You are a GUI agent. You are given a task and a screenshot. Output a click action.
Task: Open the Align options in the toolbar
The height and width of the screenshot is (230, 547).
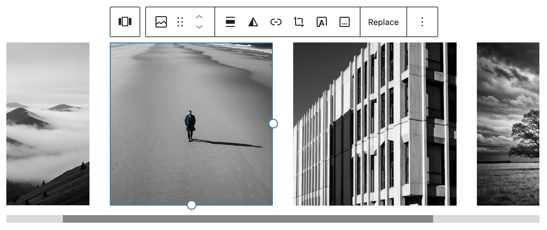pyautogui.click(x=230, y=22)
